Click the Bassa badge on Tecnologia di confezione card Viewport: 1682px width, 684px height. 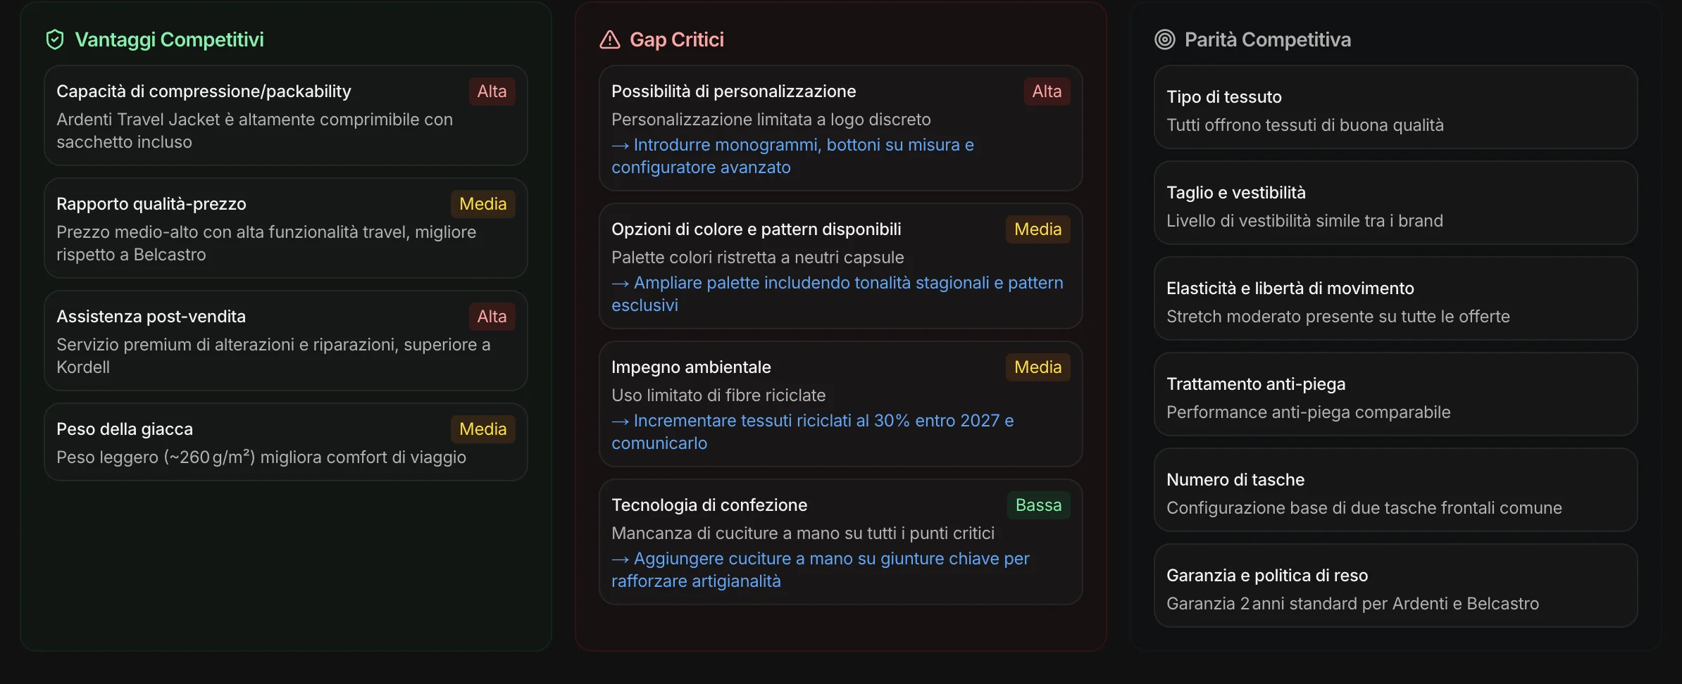(x=1038, y=505)
